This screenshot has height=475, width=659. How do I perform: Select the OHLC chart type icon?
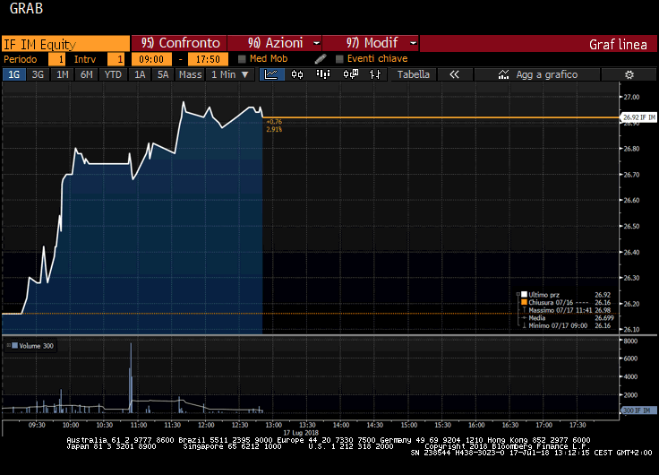pos(375,74)
